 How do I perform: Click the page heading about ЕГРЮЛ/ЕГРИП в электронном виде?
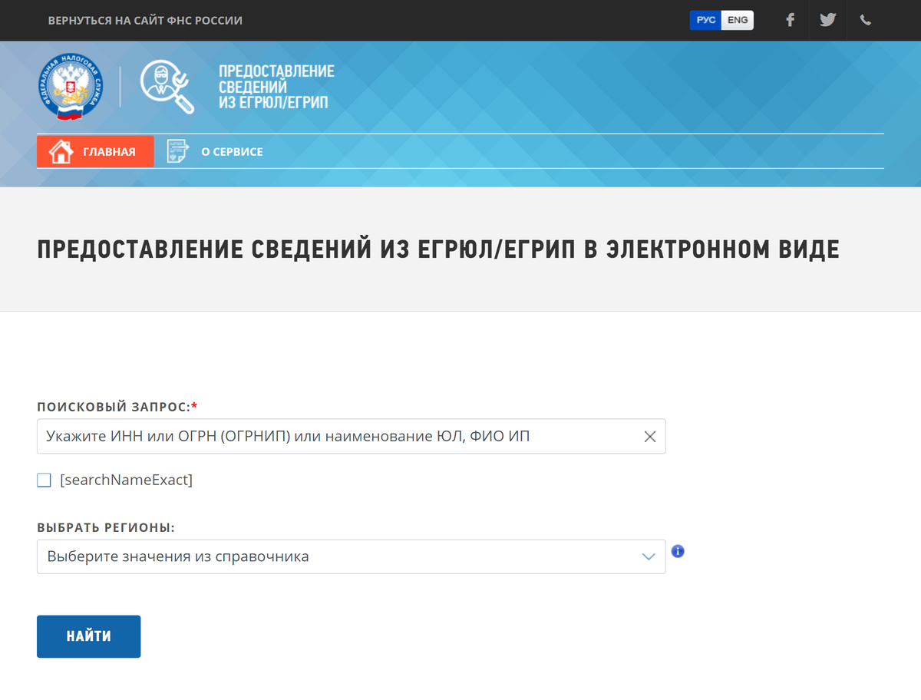pyautogui.click(x=438, y=249)
